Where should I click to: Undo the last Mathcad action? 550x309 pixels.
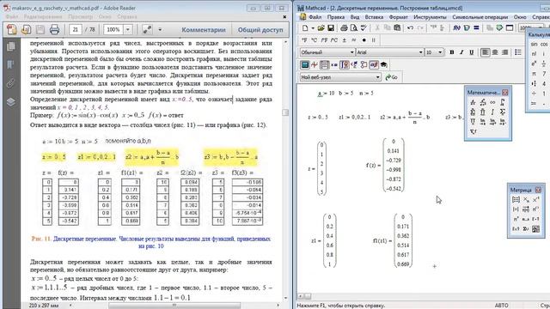pos(410,28)
